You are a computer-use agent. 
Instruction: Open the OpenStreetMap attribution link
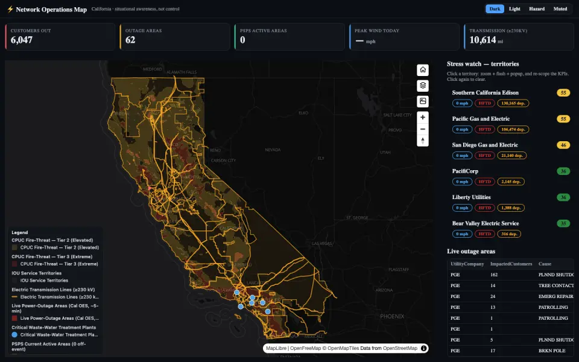click(400, 348)
